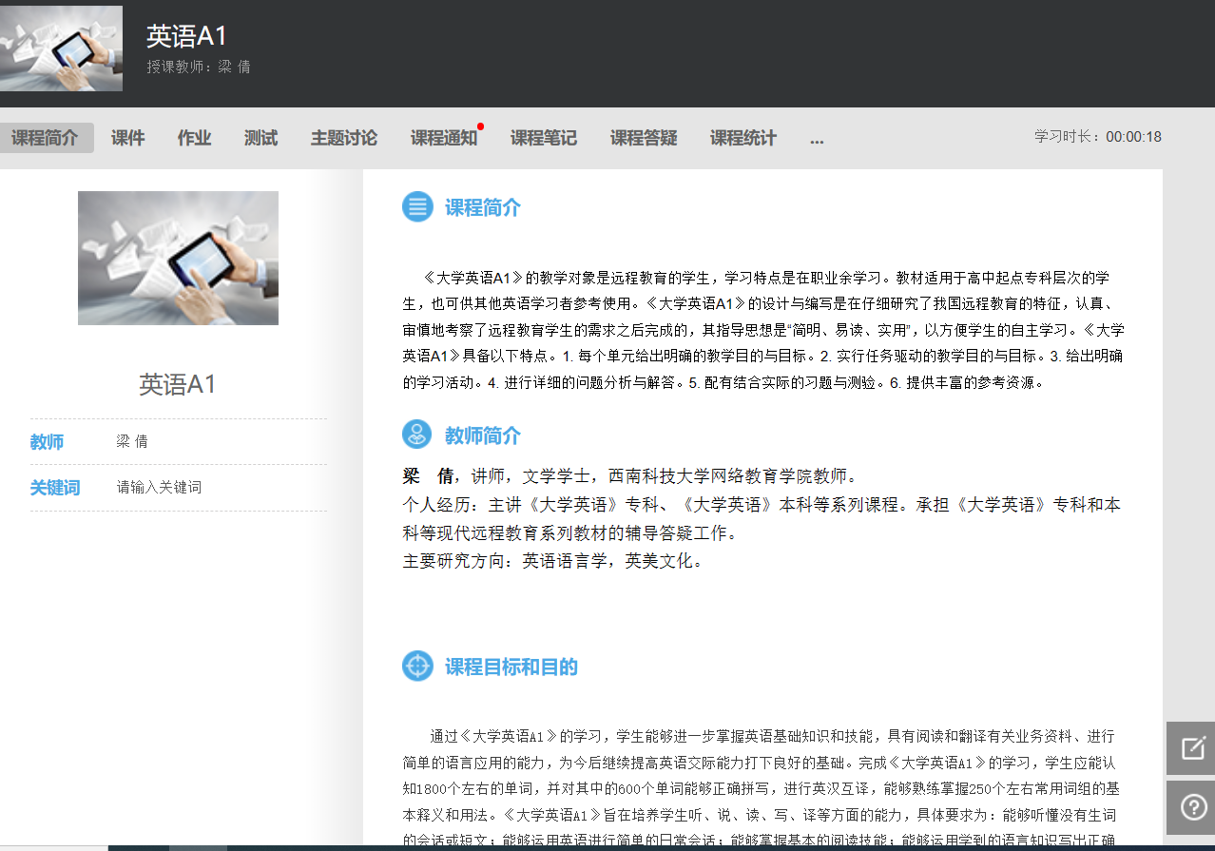Expand the more tabs ellipsis menu
This screenshot has height=851, width=1215.
point(817,139)
